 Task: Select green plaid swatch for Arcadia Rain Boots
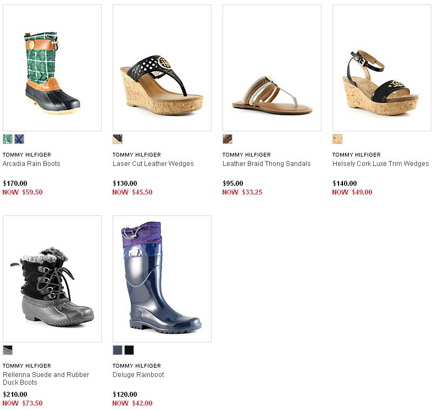pos(8,139)
